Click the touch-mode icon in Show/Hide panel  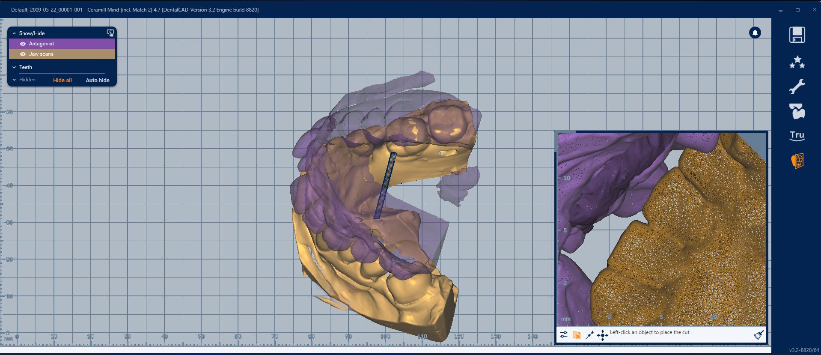click(x=110, y=33)
